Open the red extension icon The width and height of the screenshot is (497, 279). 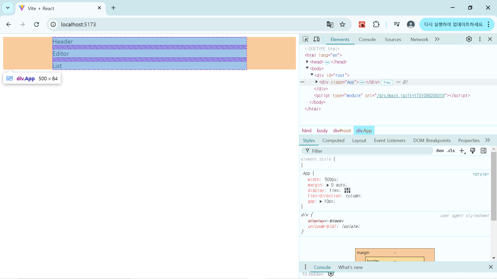(362, 24)
